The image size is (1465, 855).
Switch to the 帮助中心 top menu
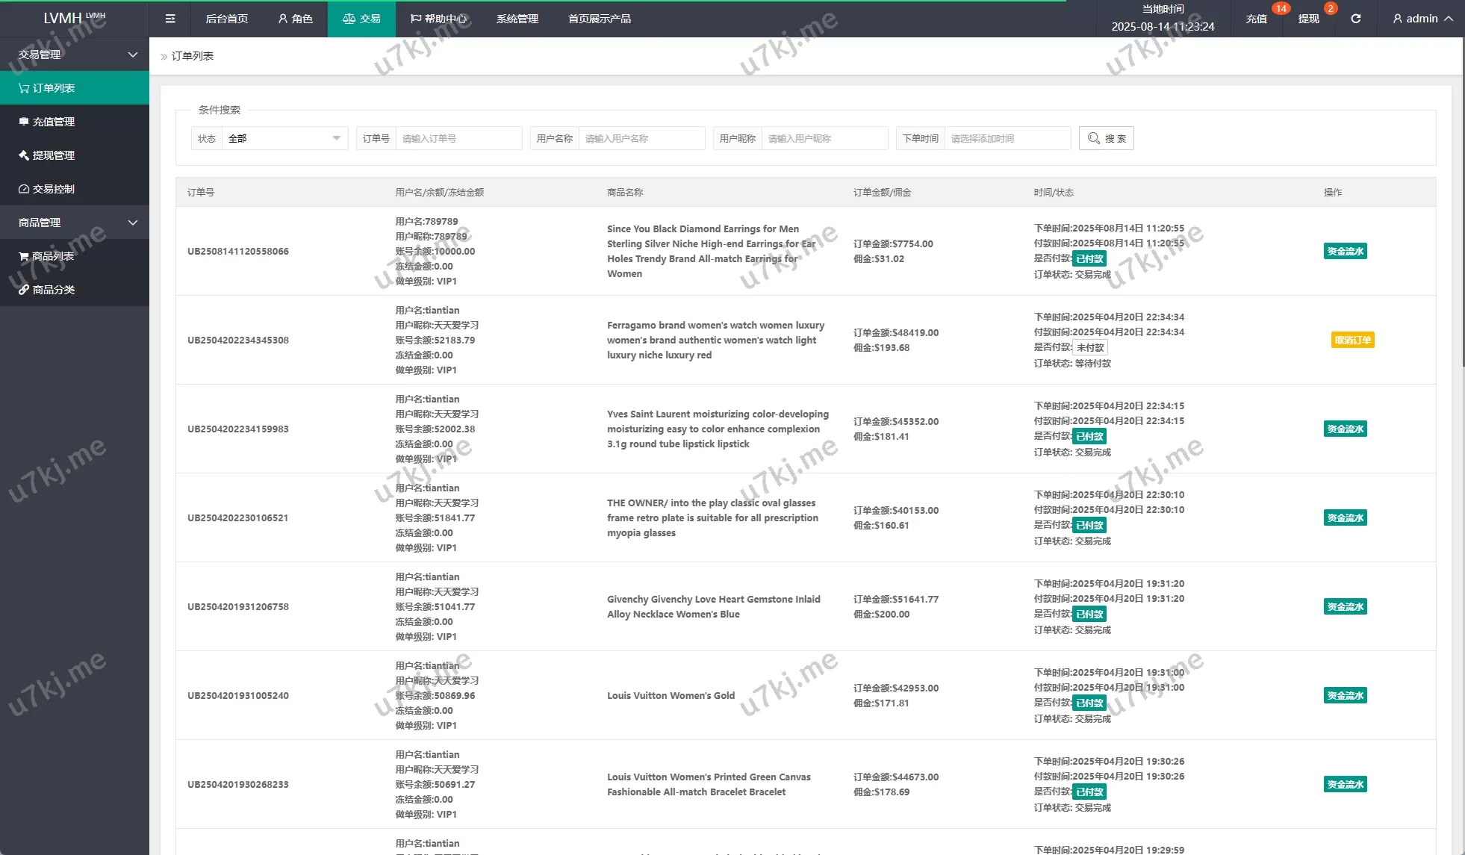pos(438,19)
